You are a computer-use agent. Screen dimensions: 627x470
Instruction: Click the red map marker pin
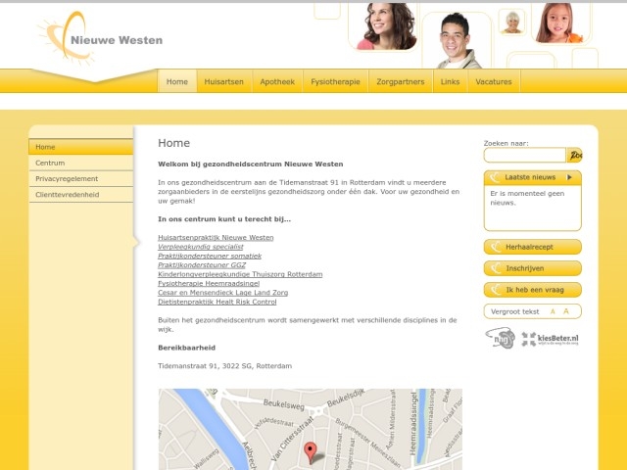click(x=311, y=450)
